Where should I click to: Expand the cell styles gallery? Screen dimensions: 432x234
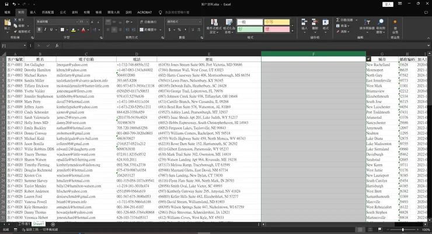(292, 31)
